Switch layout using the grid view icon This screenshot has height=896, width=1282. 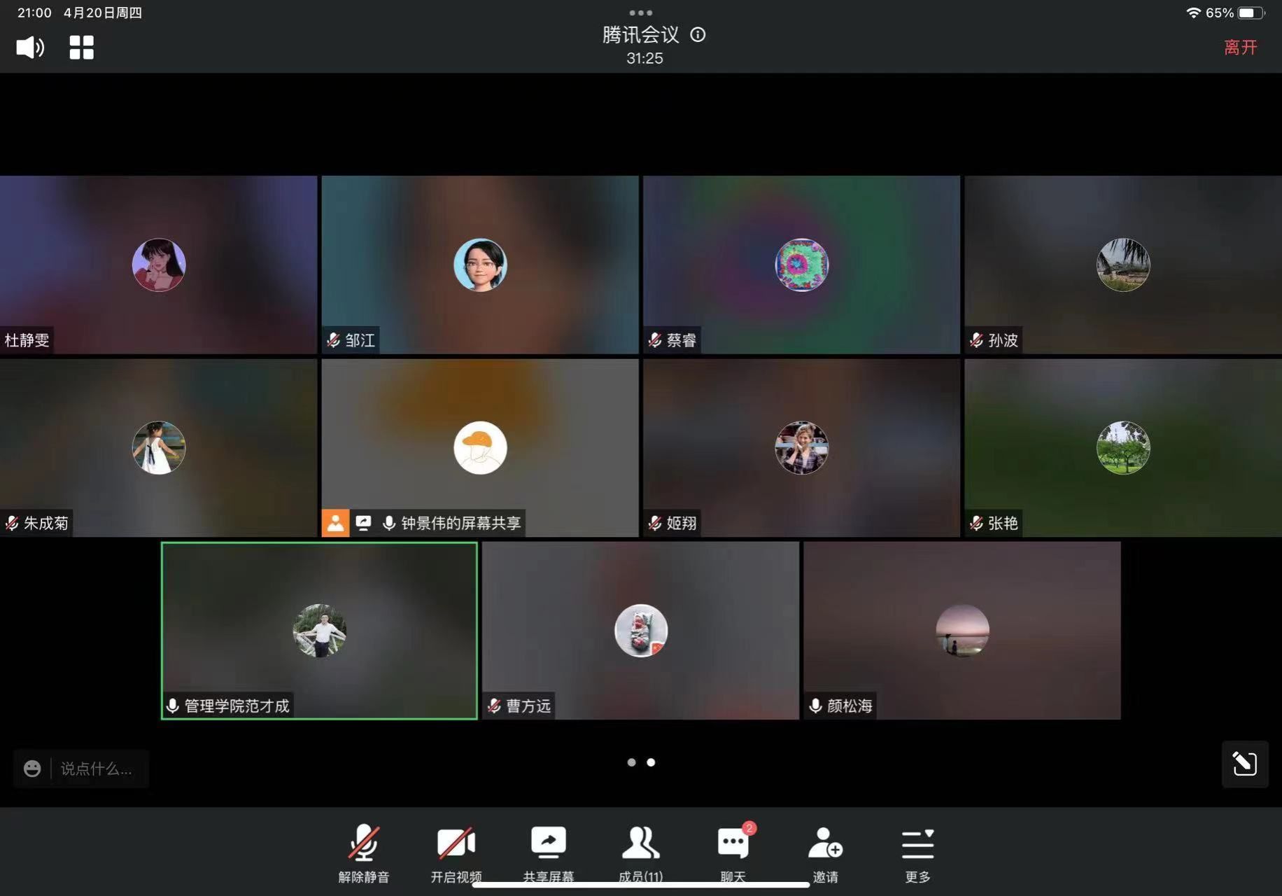(81, 48)
